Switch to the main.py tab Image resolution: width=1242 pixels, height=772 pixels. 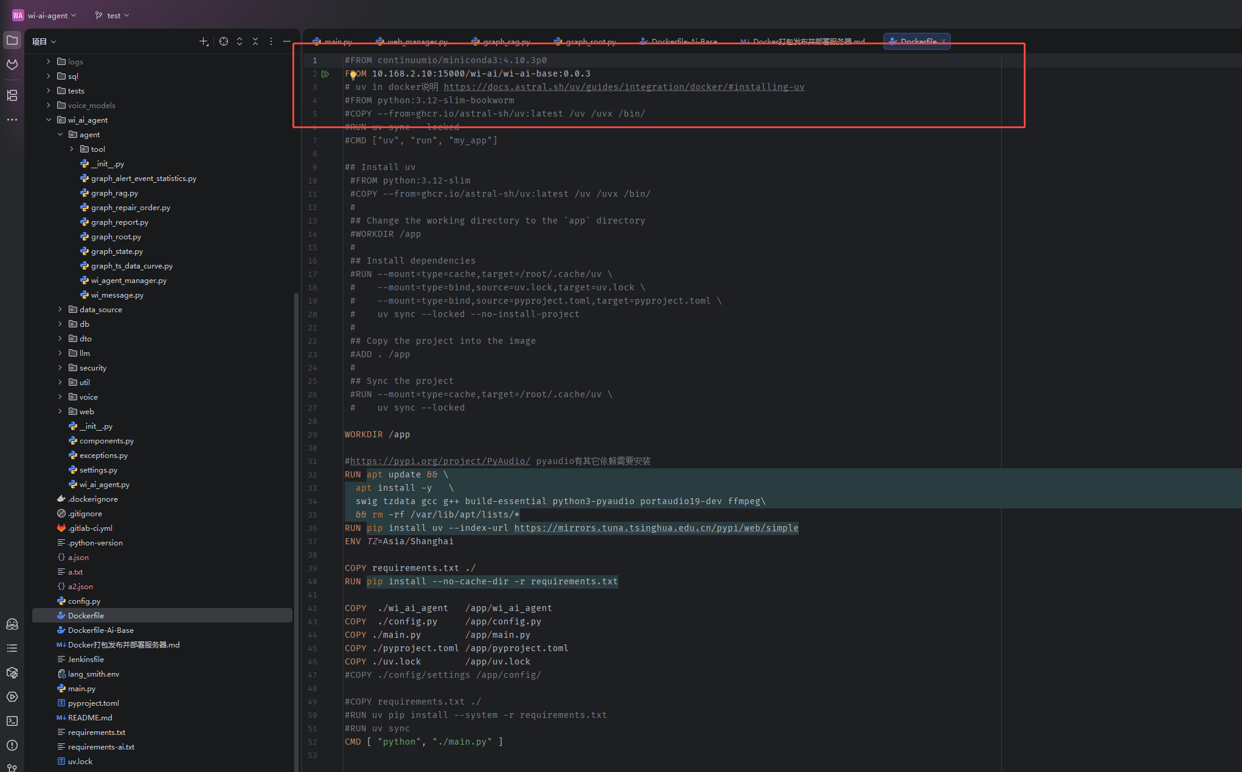pos(336,41)
